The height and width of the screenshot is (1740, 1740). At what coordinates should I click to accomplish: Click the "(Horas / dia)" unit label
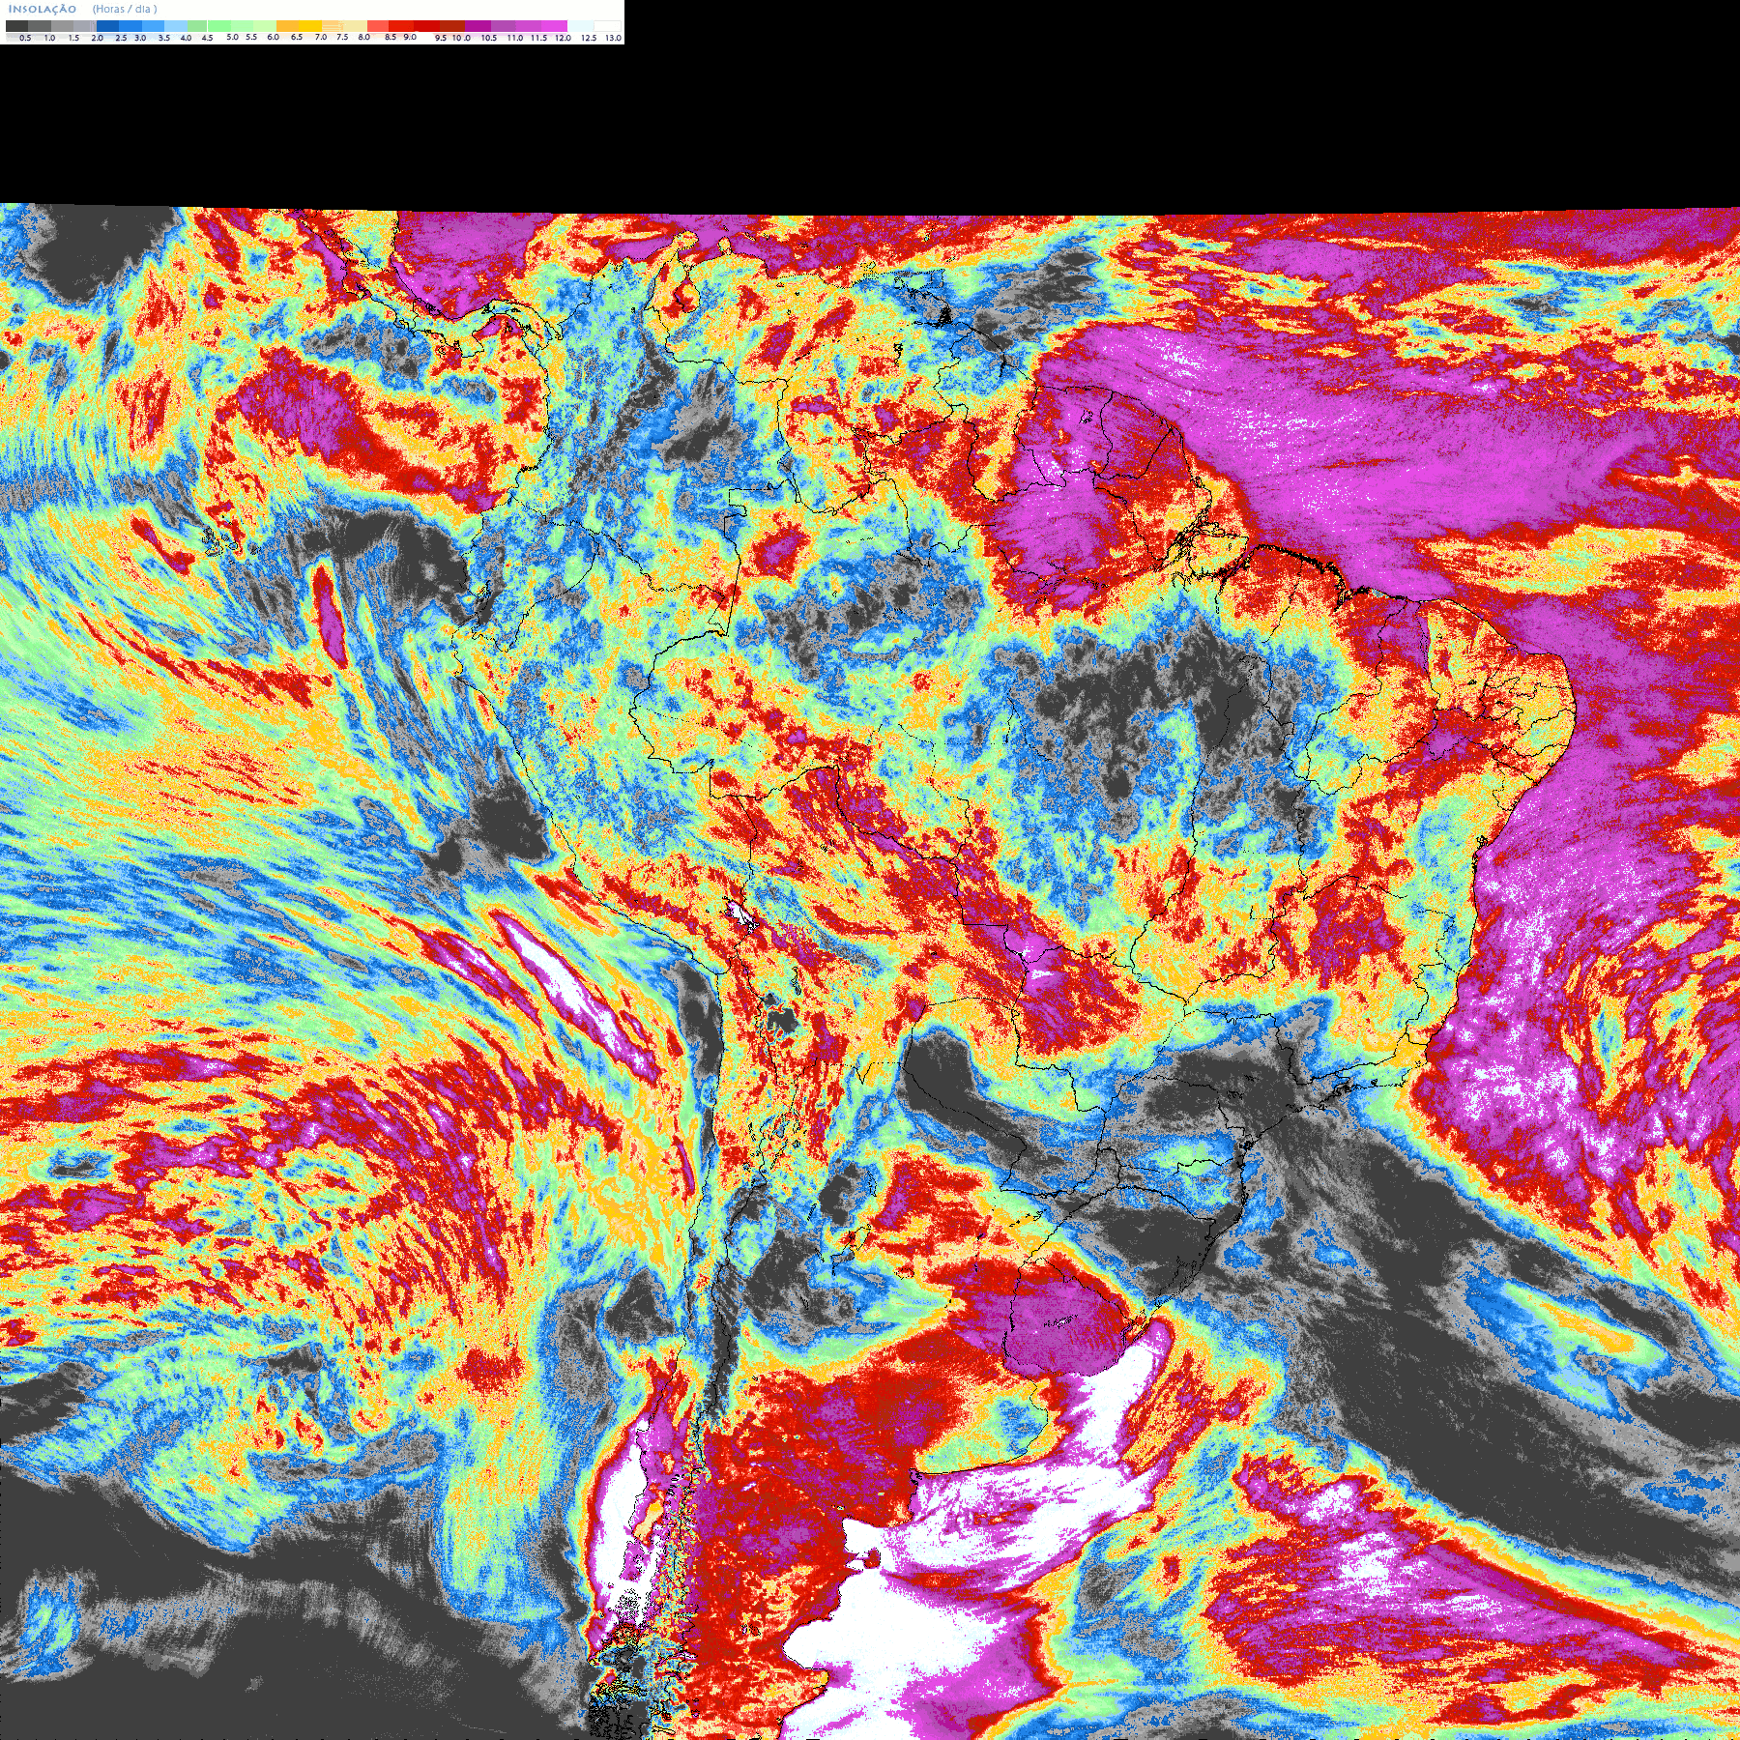[125, 9]
